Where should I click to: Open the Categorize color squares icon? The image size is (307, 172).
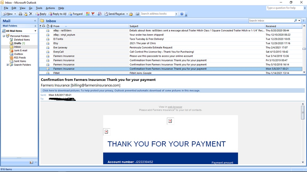tap(88, 14)
